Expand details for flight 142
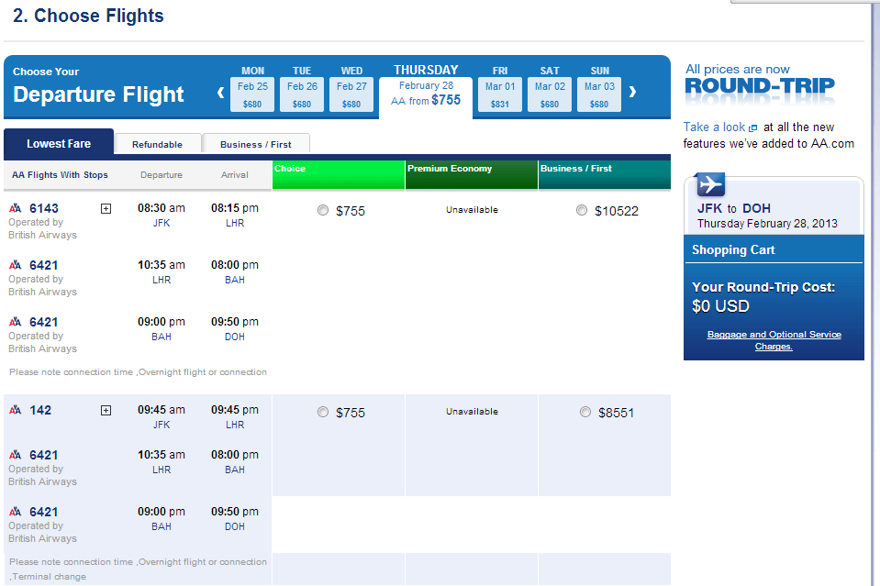The height and width of the screenshot is (586, 880). pos(106,412)
